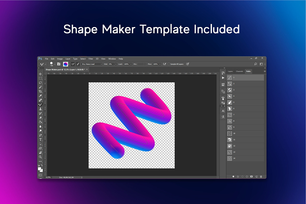The height and width of the screenshot is (204, 306).
Task: Open the Dry, Heavy Load preset dropdown
Action: click(92, 64)
